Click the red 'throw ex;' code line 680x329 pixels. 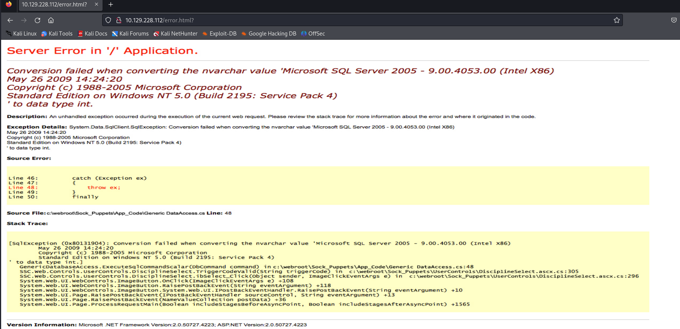104,188
